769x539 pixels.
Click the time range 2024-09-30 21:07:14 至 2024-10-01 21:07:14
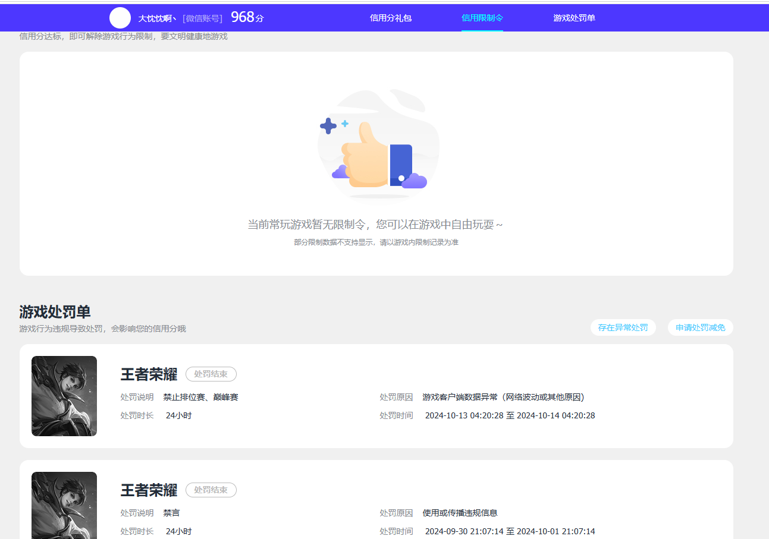pos(510,531)
